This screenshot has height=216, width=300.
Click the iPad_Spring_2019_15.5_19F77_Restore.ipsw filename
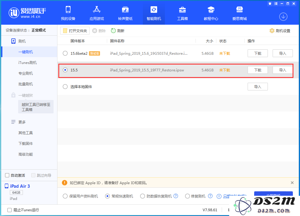tap(147, 70)
